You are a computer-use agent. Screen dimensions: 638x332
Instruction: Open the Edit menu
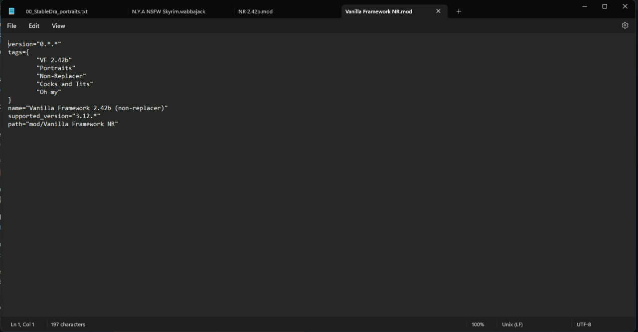(34, 25)
